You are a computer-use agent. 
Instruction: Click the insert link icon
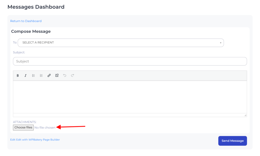click(49, 75)
